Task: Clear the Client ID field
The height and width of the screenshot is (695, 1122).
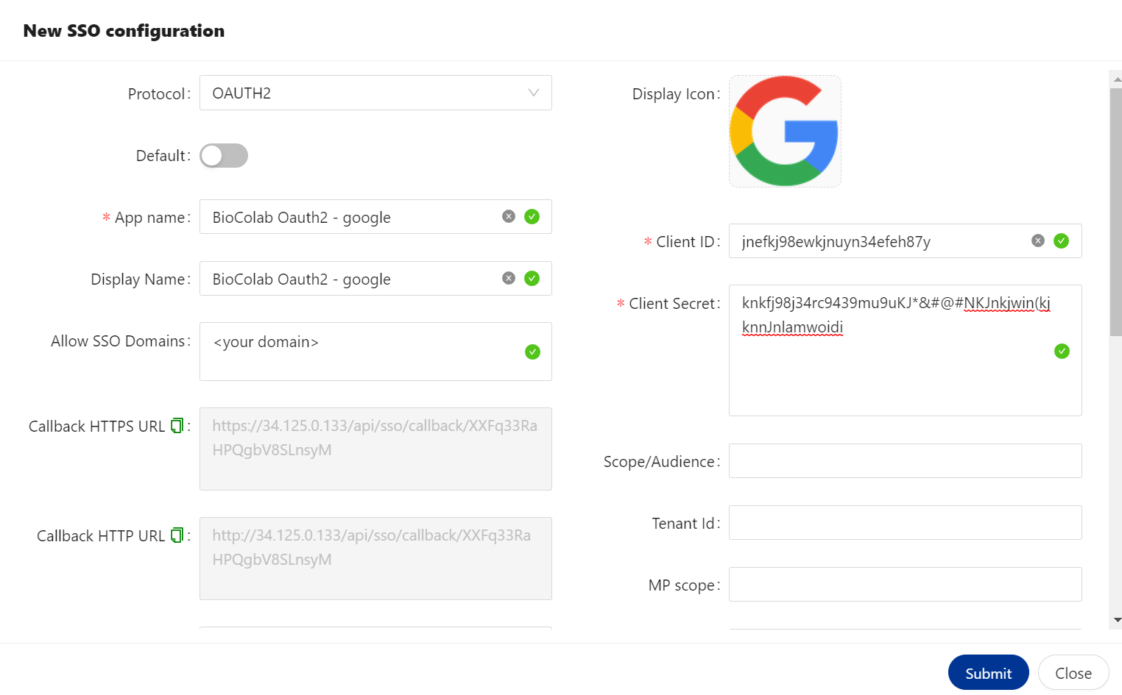Action: pyautogui.click(x=1037, y=240)
